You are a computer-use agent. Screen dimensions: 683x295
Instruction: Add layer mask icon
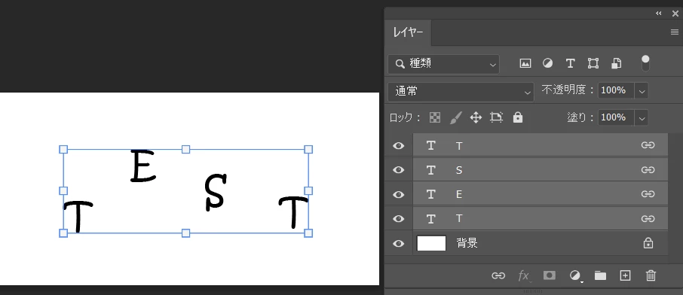tap(550, 275)
